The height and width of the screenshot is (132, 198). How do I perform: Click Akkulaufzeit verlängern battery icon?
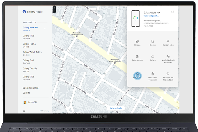pyautogui.click(x=153, y=74)
